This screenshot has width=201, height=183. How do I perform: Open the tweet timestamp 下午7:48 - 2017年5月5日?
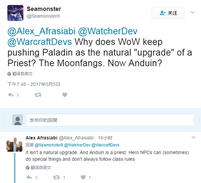point(34,84)
